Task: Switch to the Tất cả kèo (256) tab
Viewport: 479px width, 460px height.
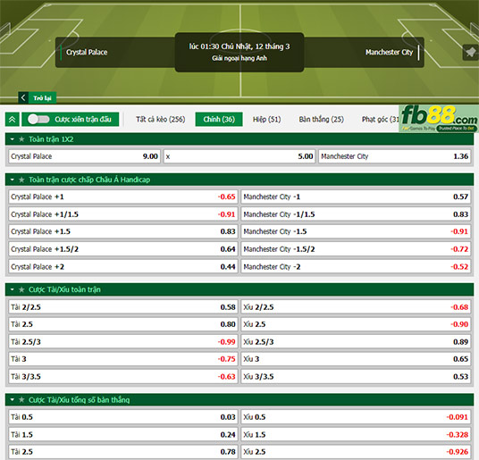Action: pos(161,120)
